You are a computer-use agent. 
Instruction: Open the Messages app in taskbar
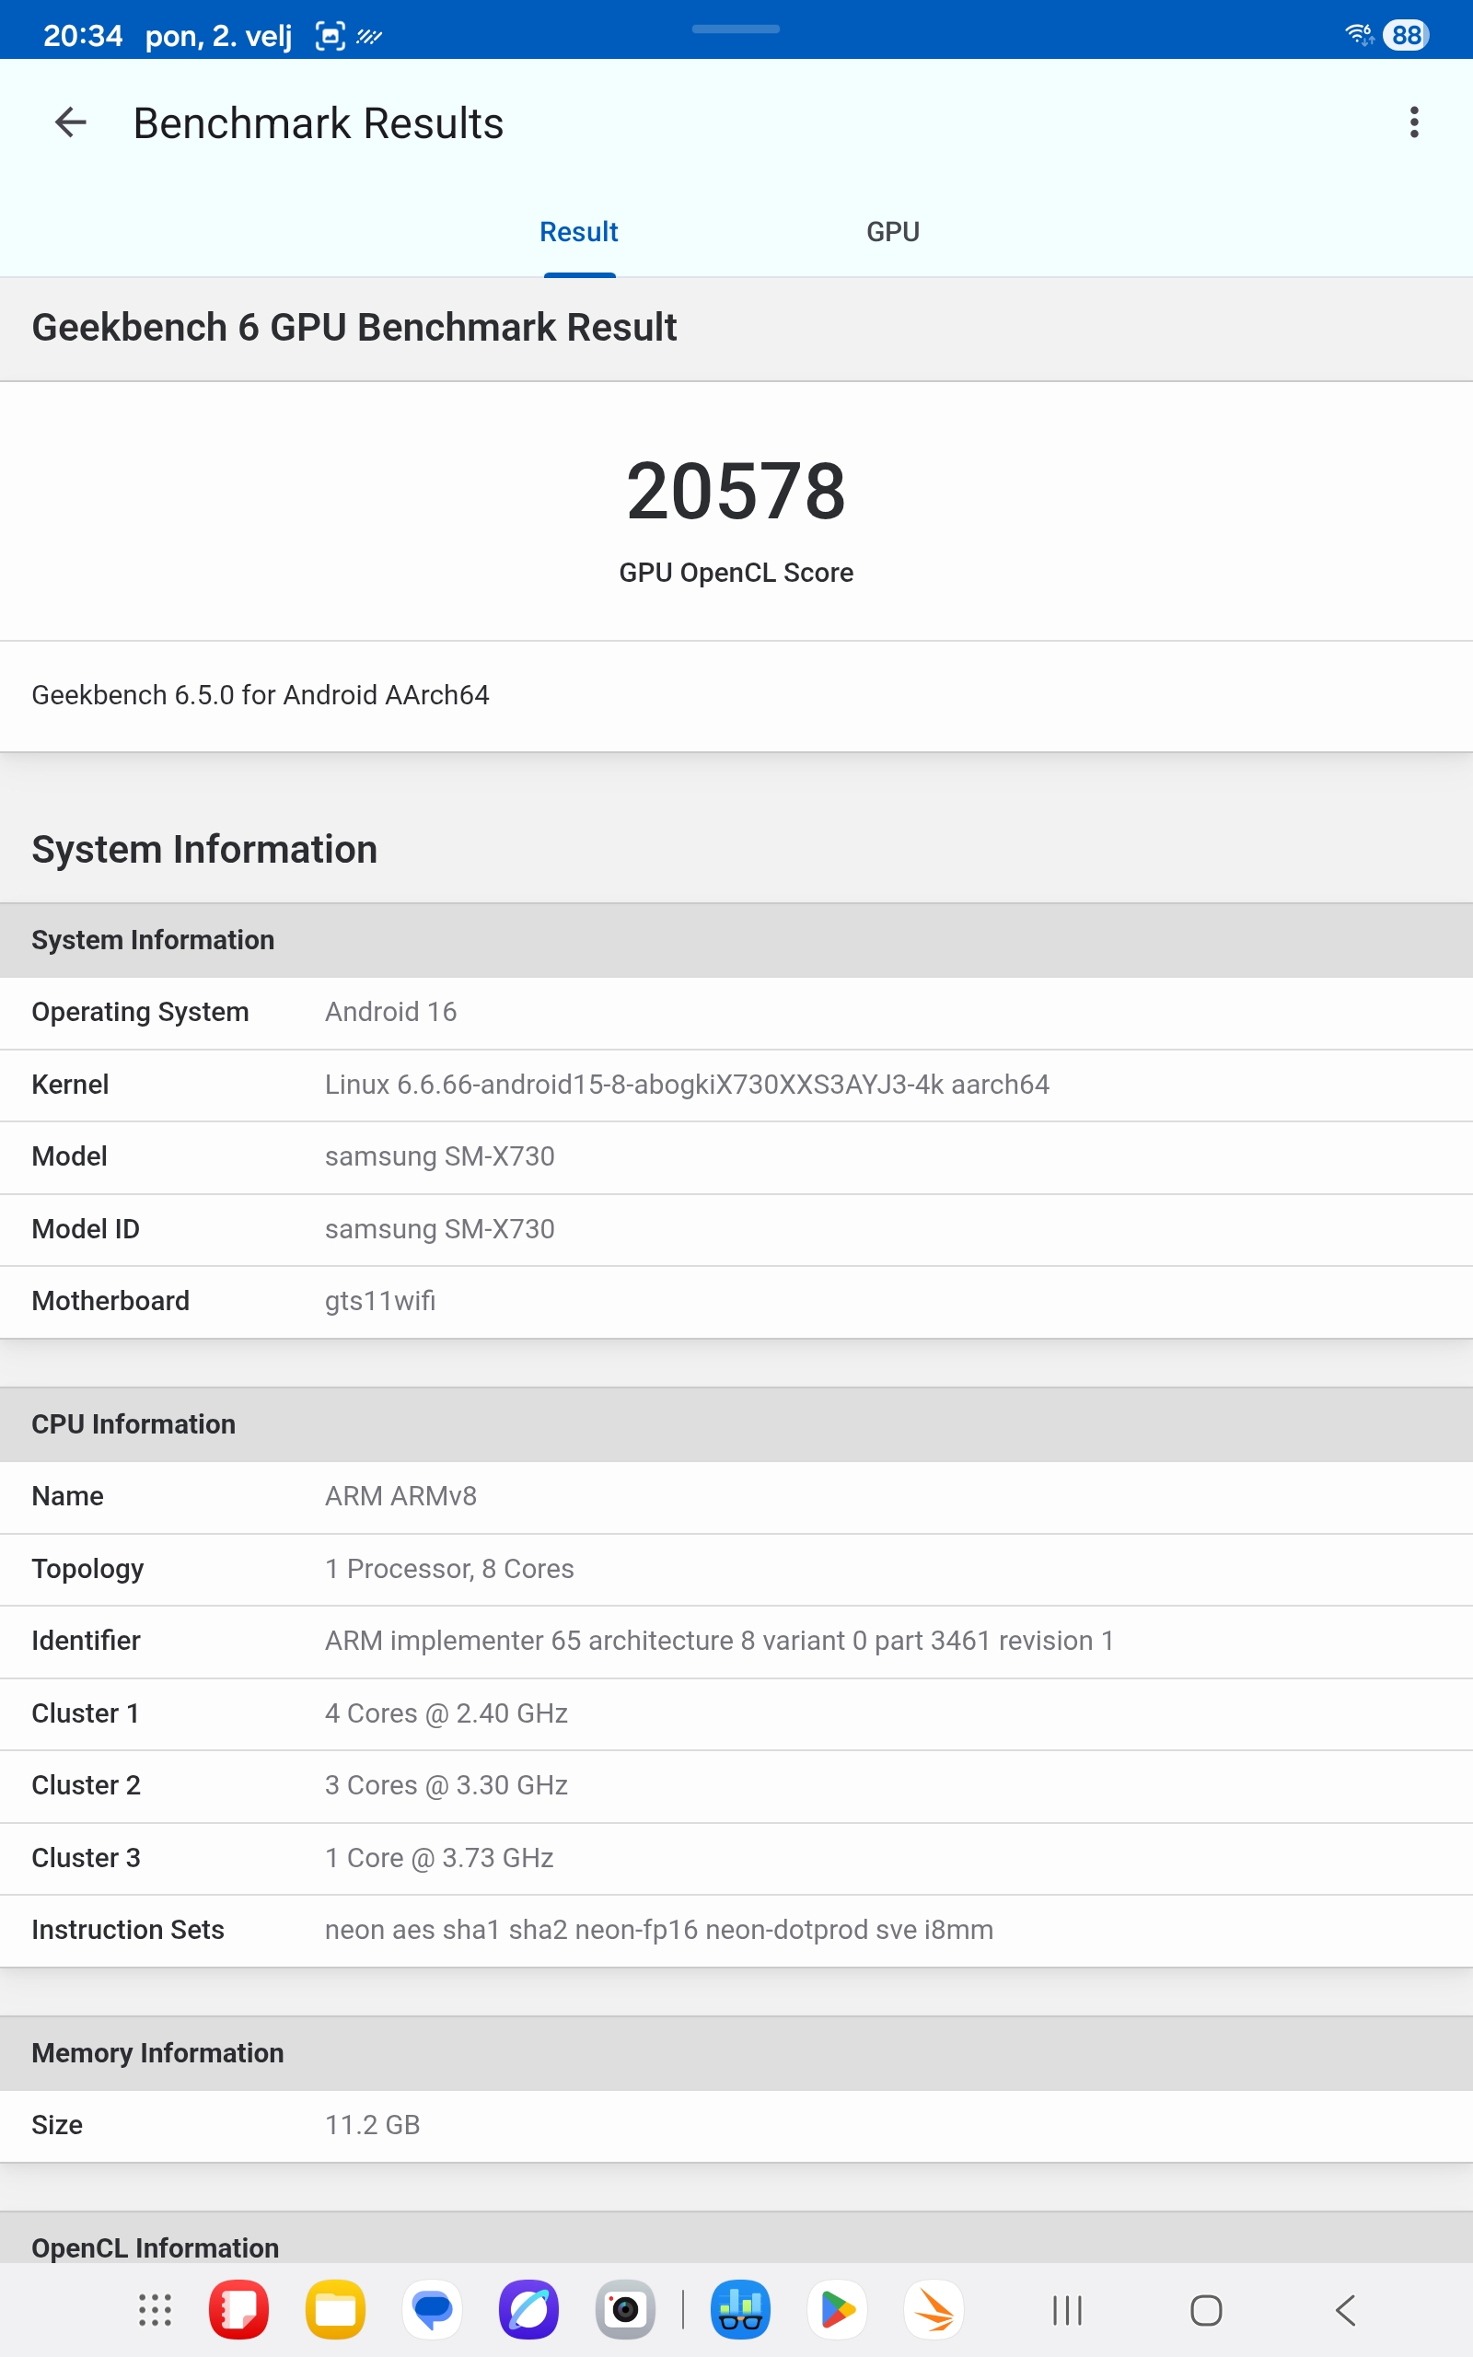(x=433, y=2309)
